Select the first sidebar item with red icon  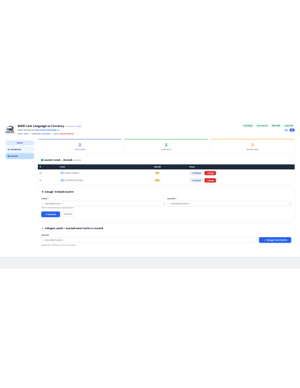(20, 149)
